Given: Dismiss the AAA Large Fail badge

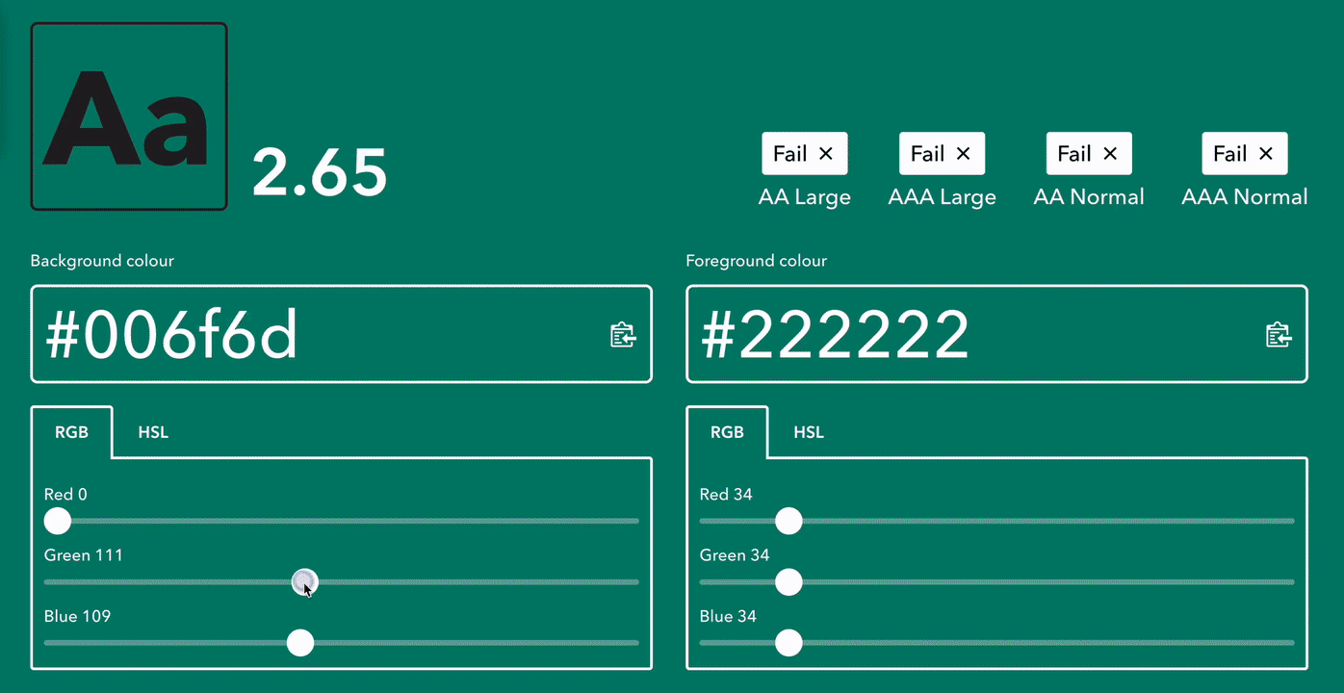Looking at the screenshot, I should tap(964, 153).
